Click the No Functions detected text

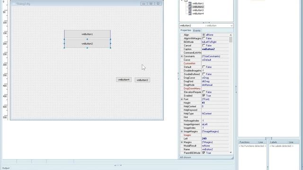tap(252, 146)
